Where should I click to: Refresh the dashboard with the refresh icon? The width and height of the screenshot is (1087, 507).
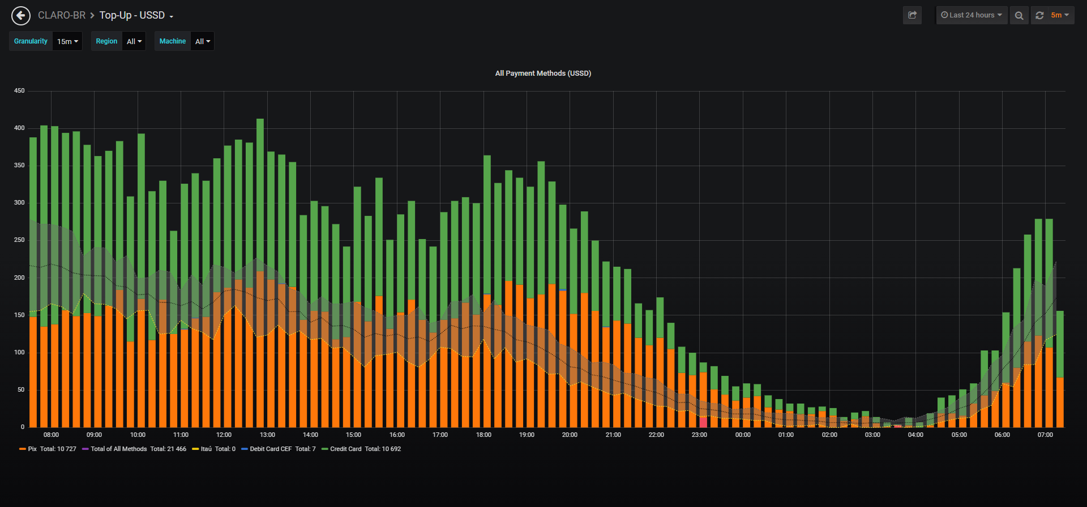[1039, 15]
